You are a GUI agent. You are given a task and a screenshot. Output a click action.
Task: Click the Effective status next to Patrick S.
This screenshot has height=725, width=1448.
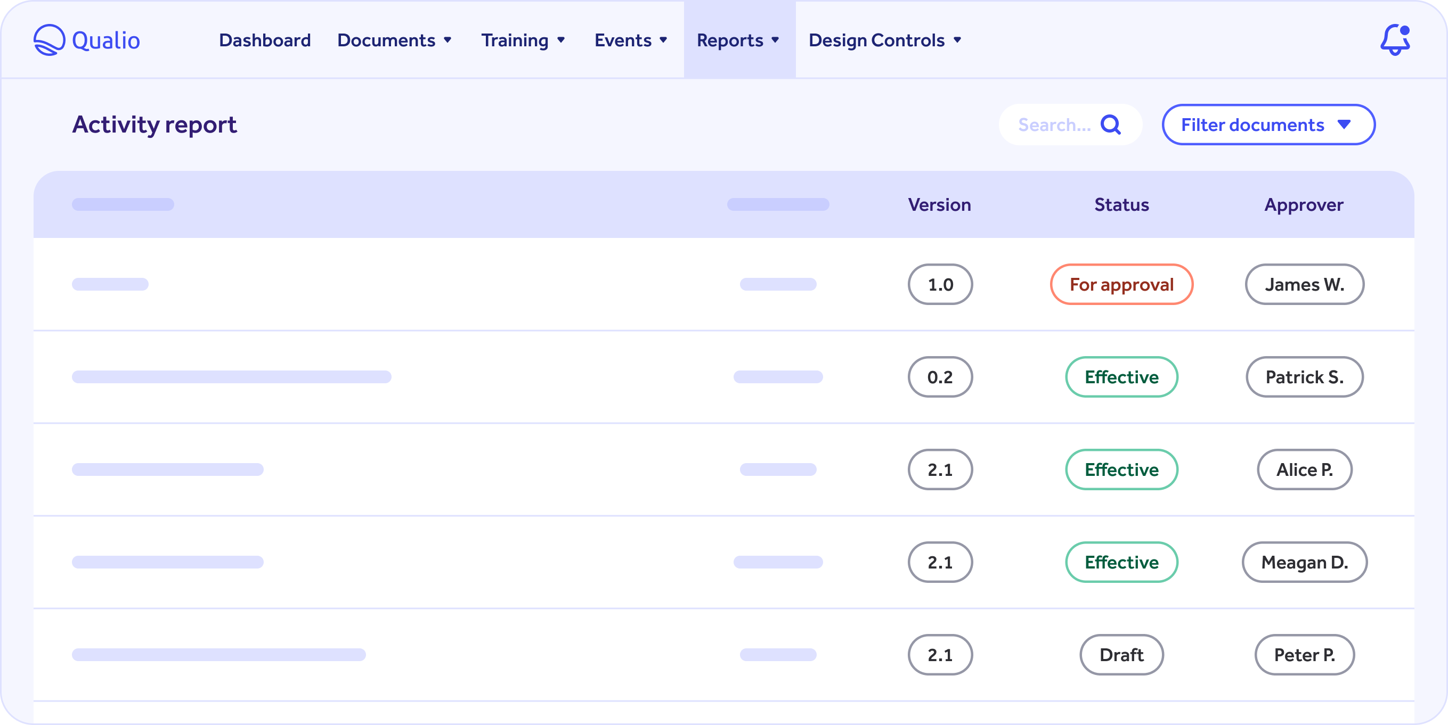pyautogui.click(x=1121, y=377)
